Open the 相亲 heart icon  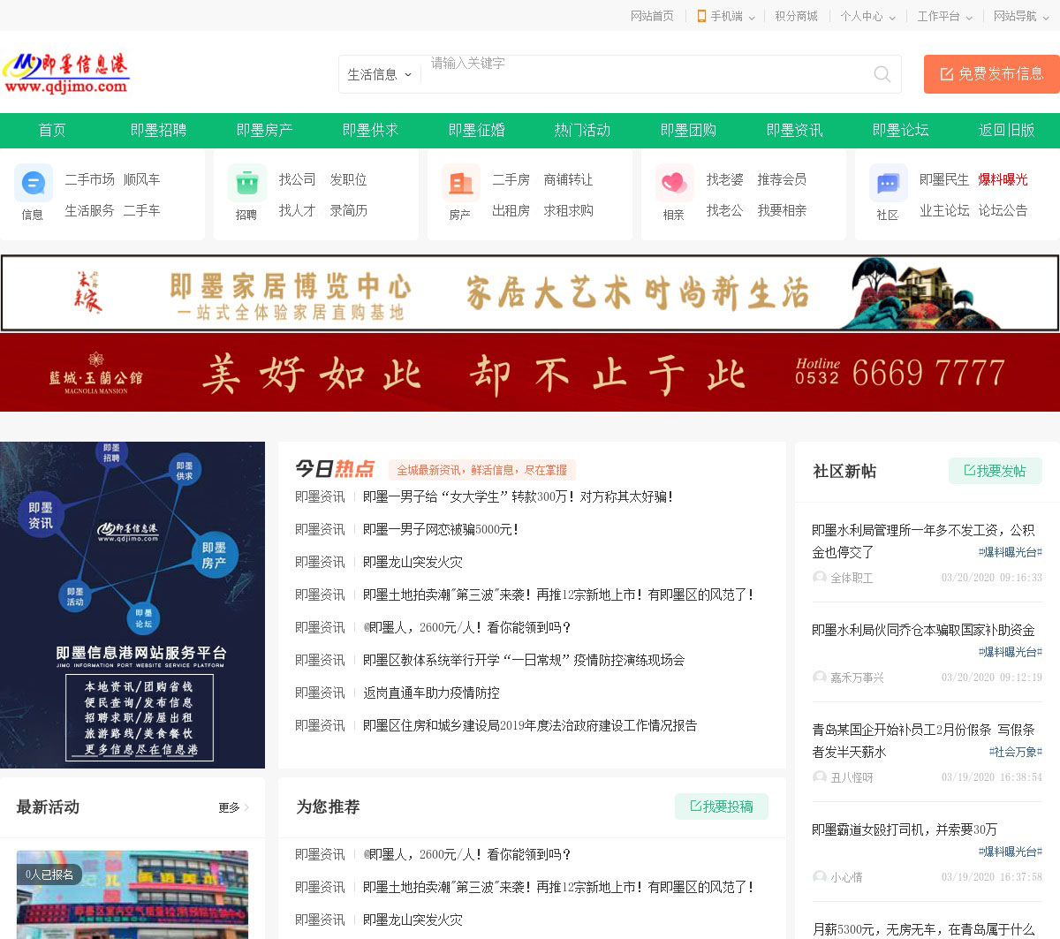[x=675, y=184]
